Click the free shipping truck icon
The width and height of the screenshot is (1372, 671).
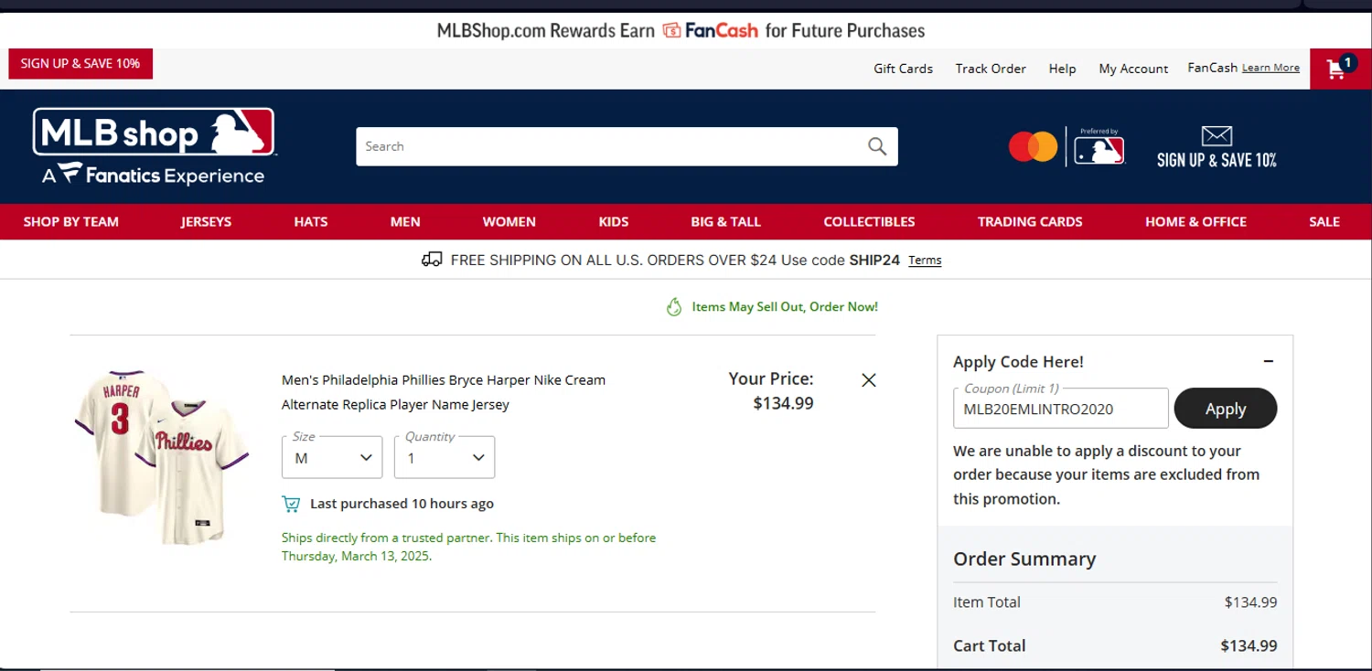[x=432, y=260]
